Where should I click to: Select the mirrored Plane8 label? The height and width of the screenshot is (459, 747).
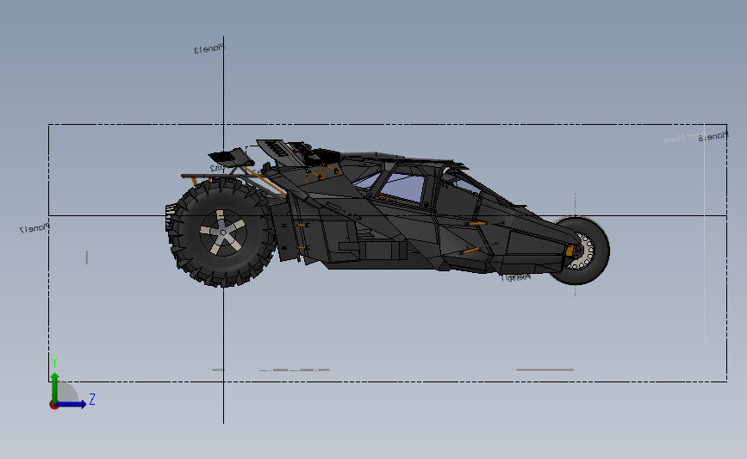point(713,137)
